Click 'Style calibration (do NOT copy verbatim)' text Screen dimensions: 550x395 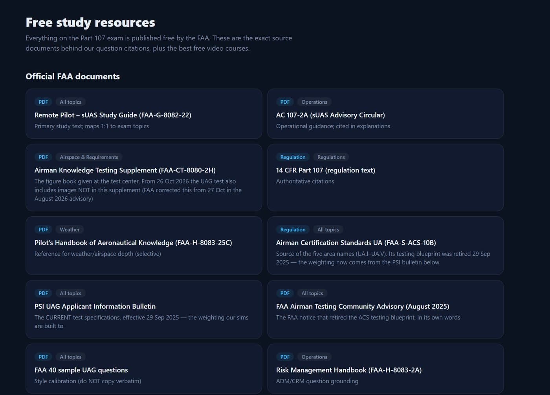click(88, 381)
